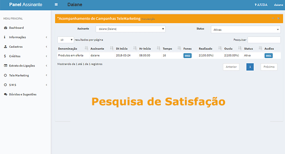The image size is (285, 154).
Task: Sort table by Denominação column arrows
Action: (86, 48)
